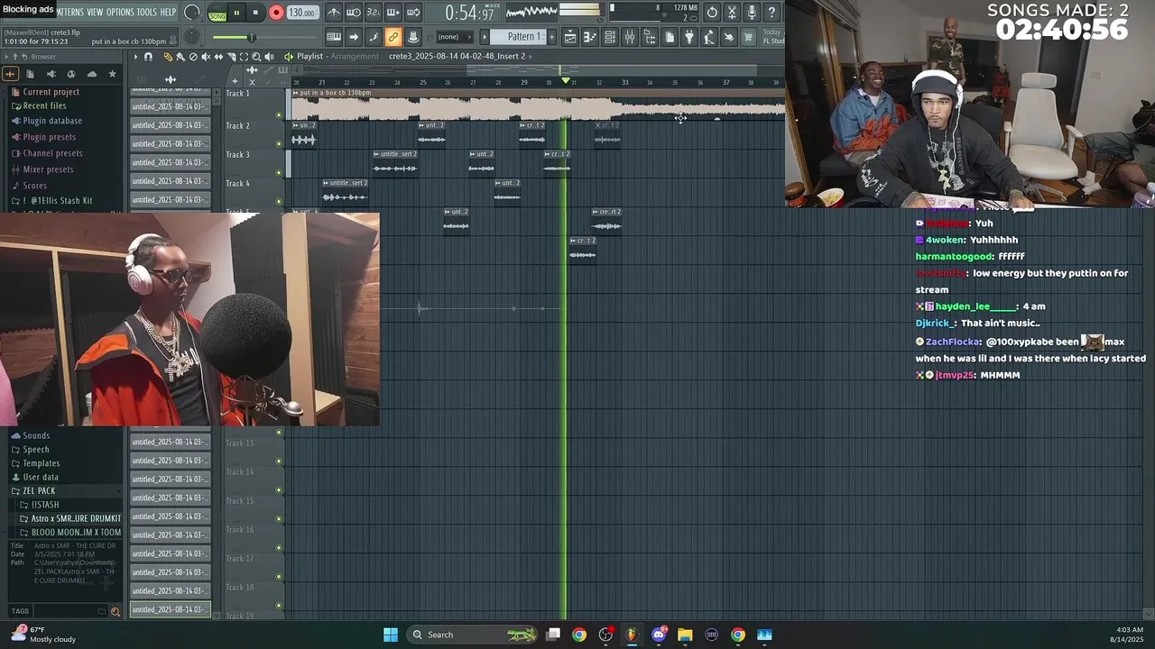
Task: Click the microphone recording icon
Action: click(752, 13)
